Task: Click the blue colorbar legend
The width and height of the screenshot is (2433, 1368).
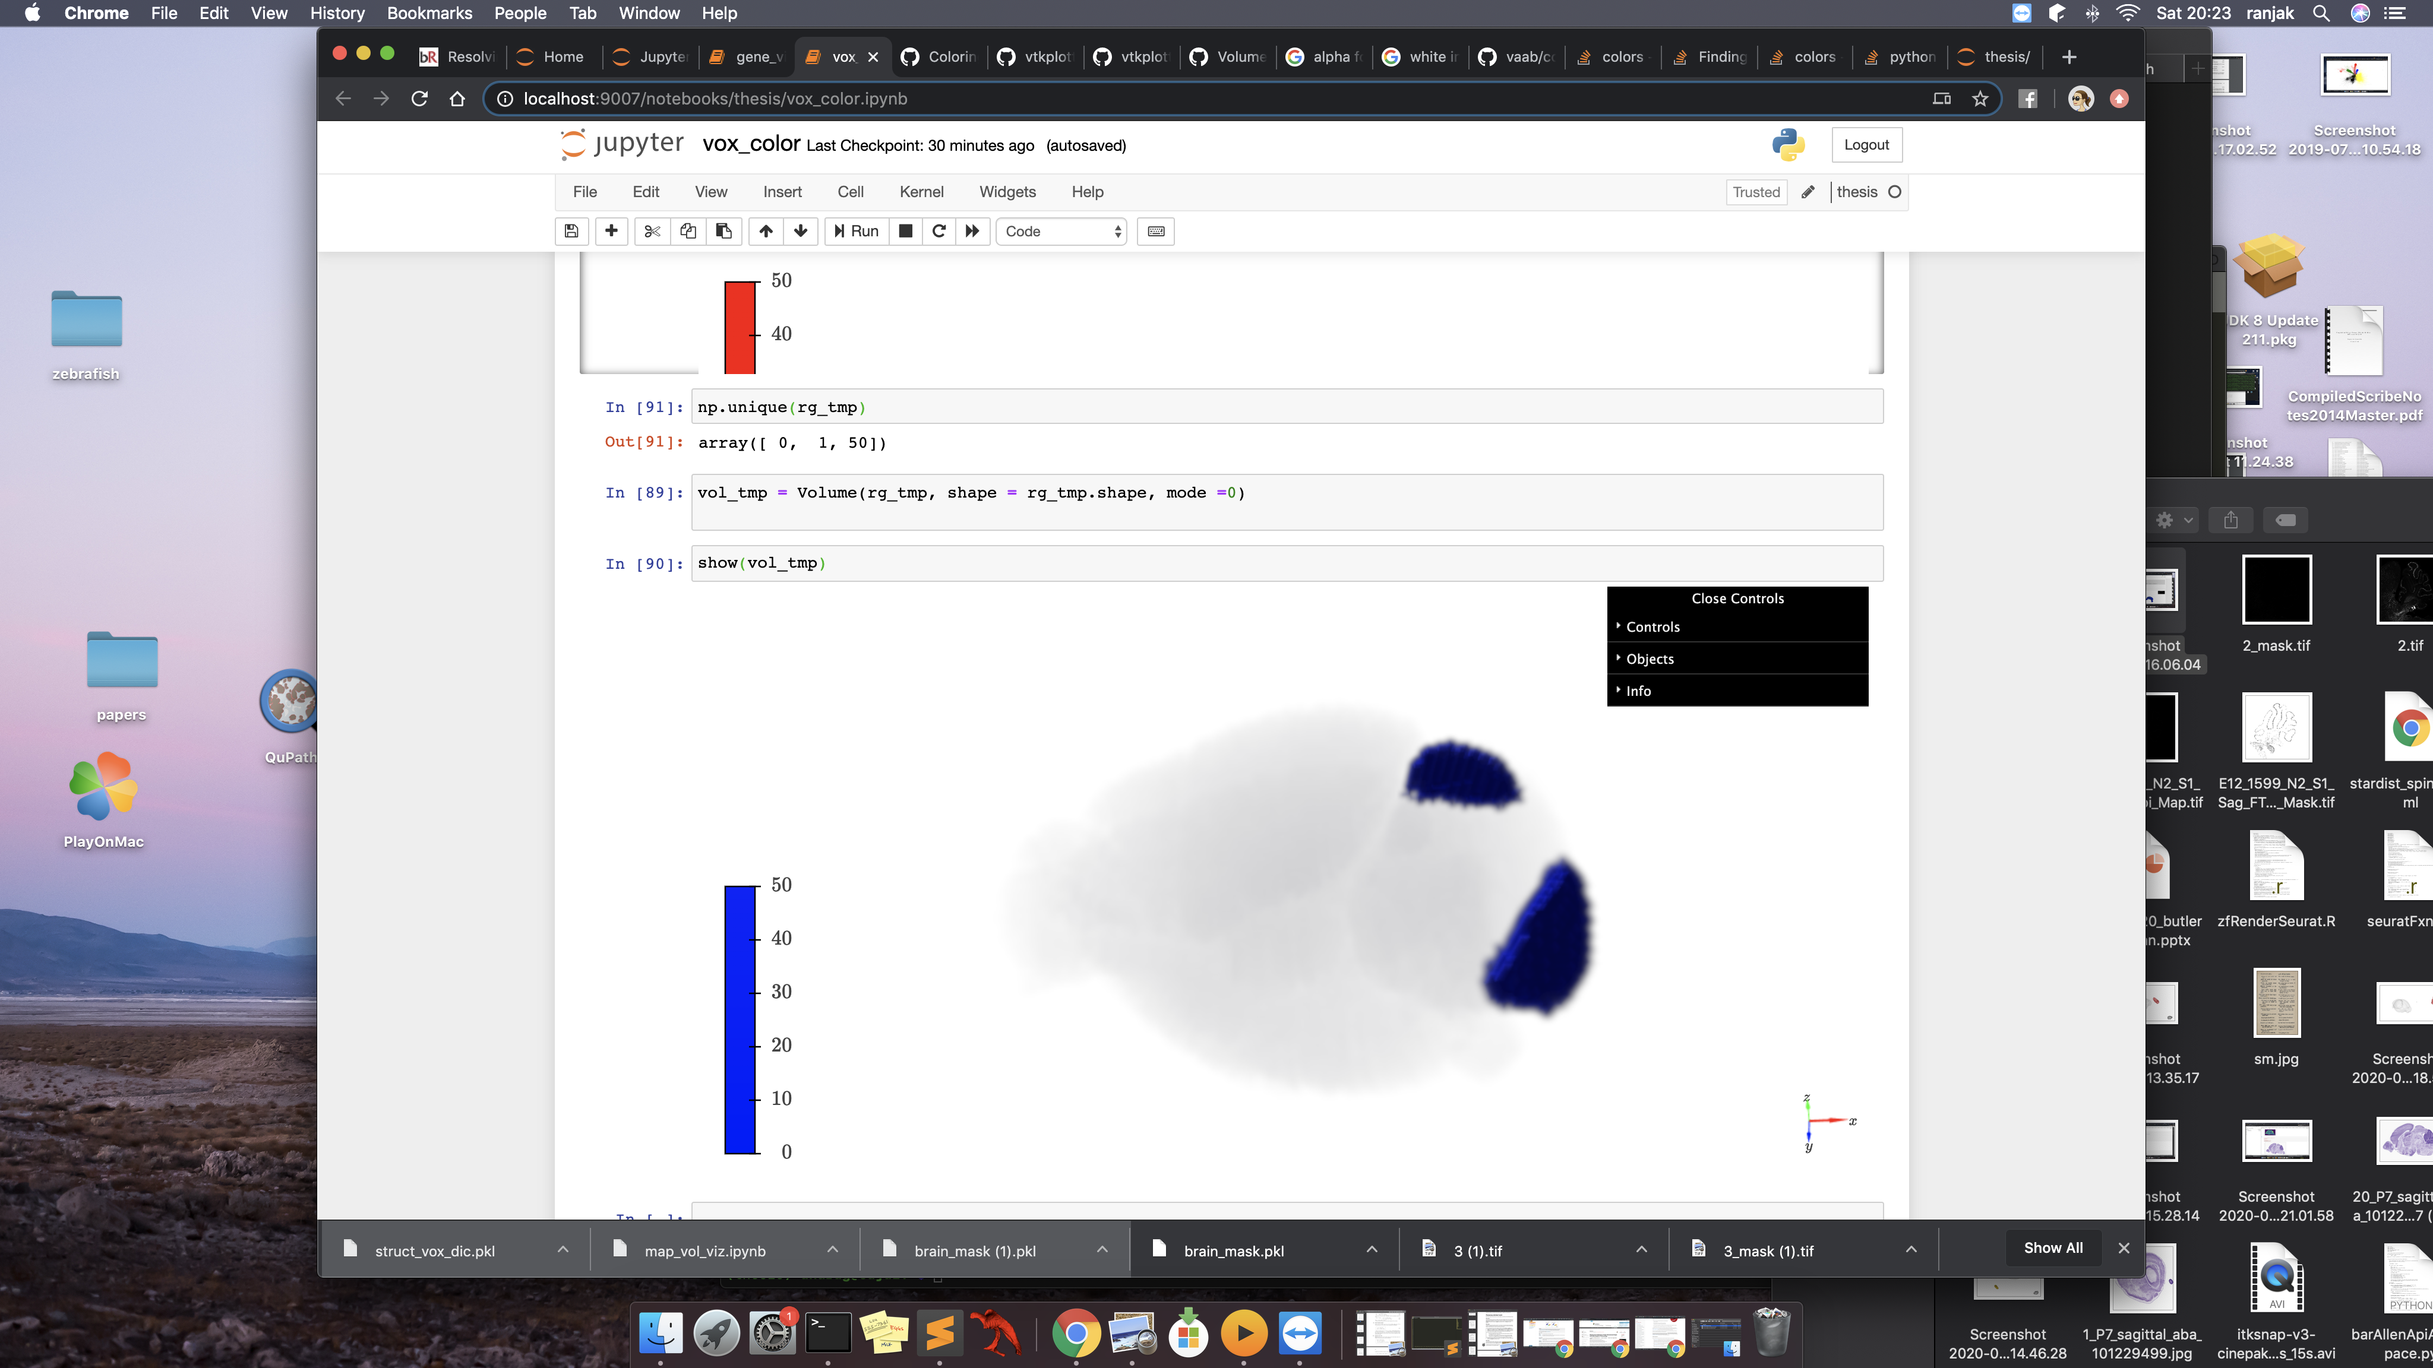Action: pos(741,1019)
